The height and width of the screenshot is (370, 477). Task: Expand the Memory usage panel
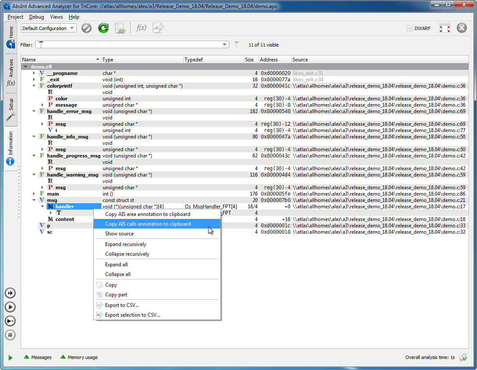[79, 357]
